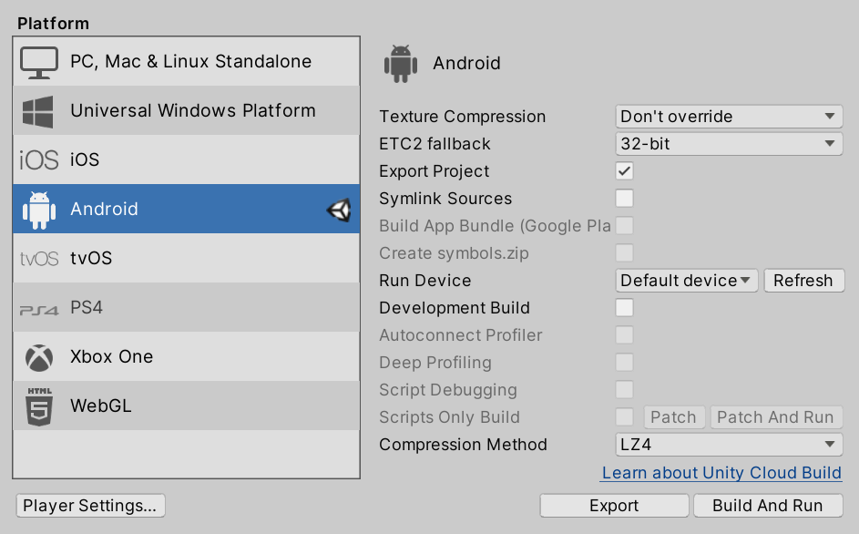The width and height of the screenshot is (859, 534).
Task: Click the Run Device label
Action: point(425,281)
